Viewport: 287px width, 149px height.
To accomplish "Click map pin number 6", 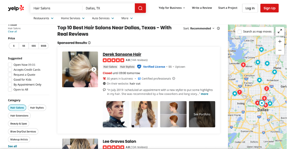I will click(x=264, y=98).
